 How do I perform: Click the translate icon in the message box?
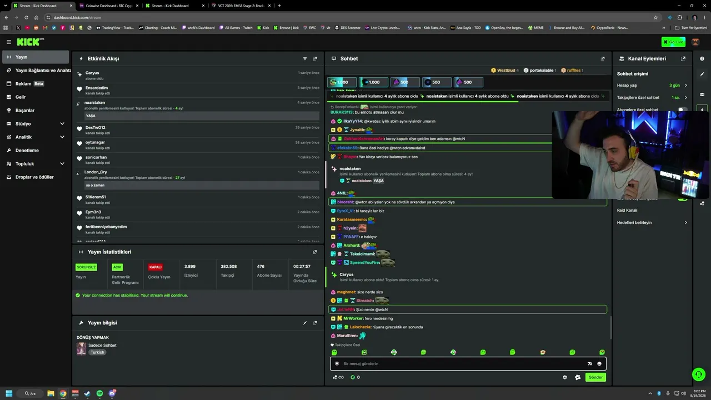coord(590,364)
